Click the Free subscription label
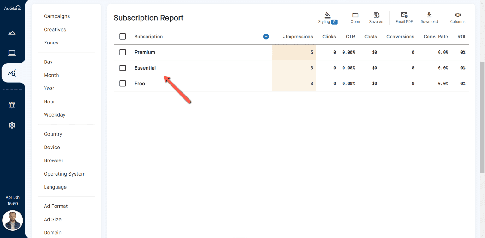This screenshot has height=238, width=485. (140, 83)
